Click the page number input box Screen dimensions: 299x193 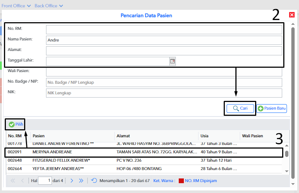tap(45, 180)
